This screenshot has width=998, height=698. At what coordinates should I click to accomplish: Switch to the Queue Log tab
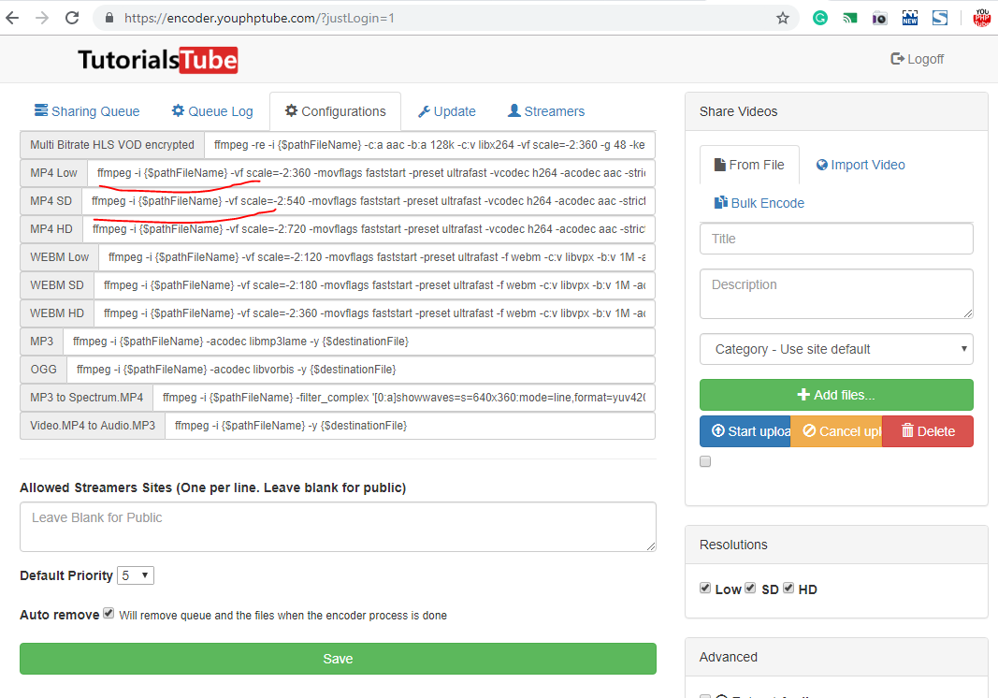click(x=212, y=111)
